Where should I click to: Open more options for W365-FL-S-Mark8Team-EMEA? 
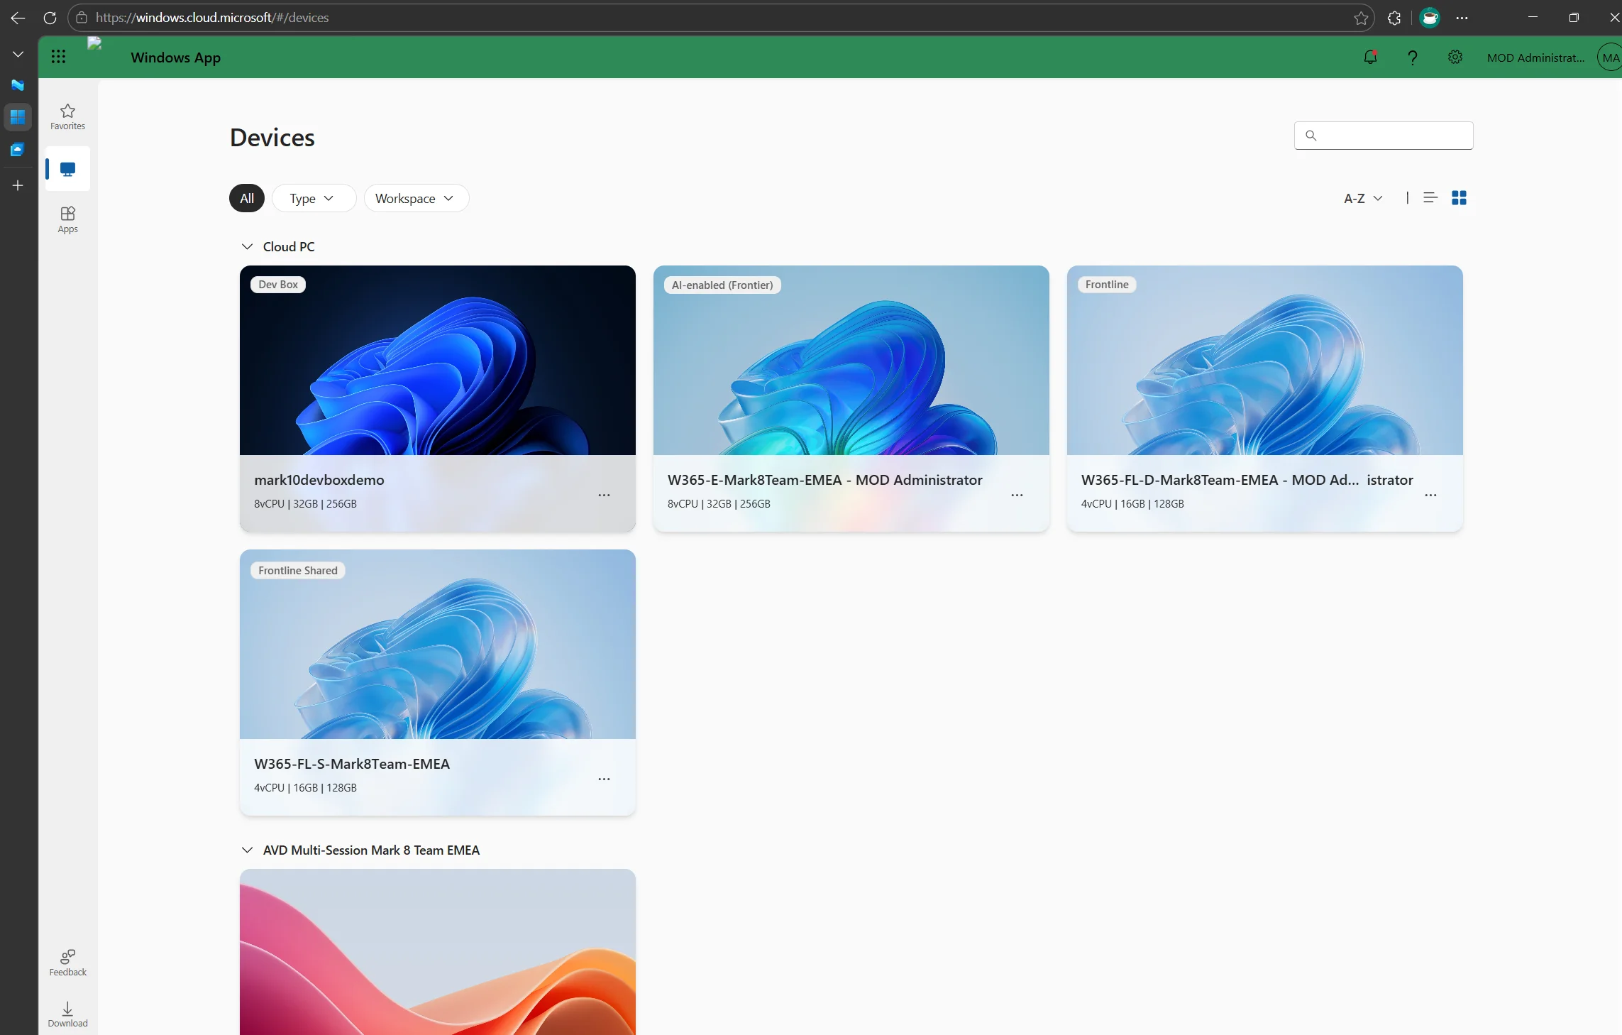(x=605, y=779)
